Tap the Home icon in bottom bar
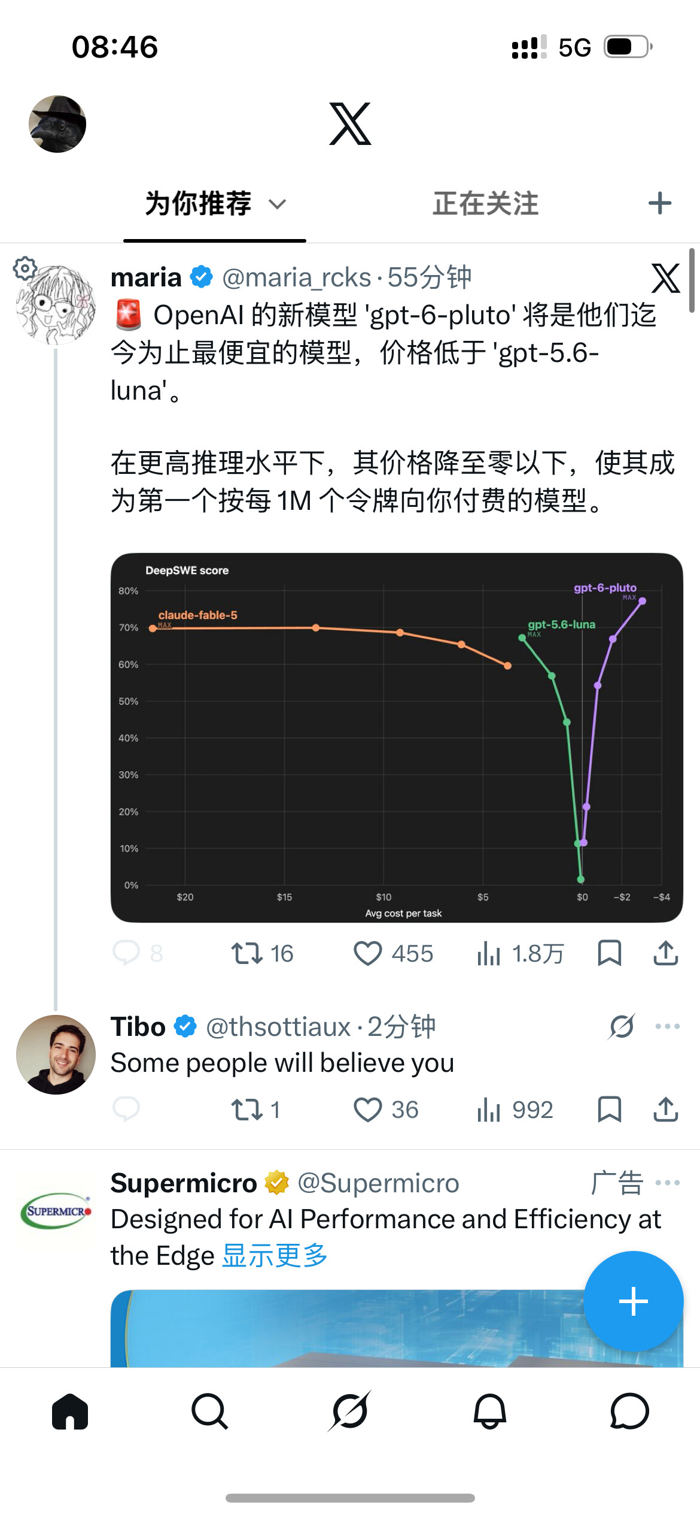Viewport: 700px width, 1517px height. 70,1412
